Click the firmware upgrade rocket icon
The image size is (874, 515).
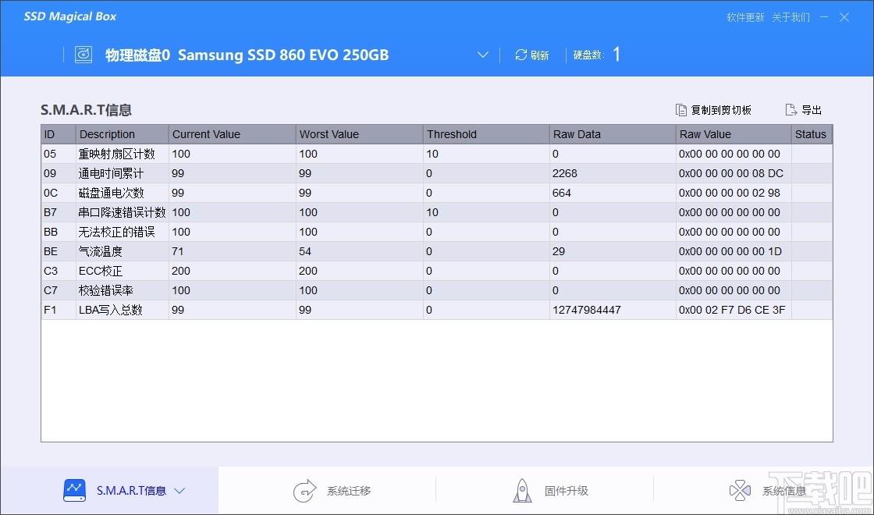pos(522,491)
